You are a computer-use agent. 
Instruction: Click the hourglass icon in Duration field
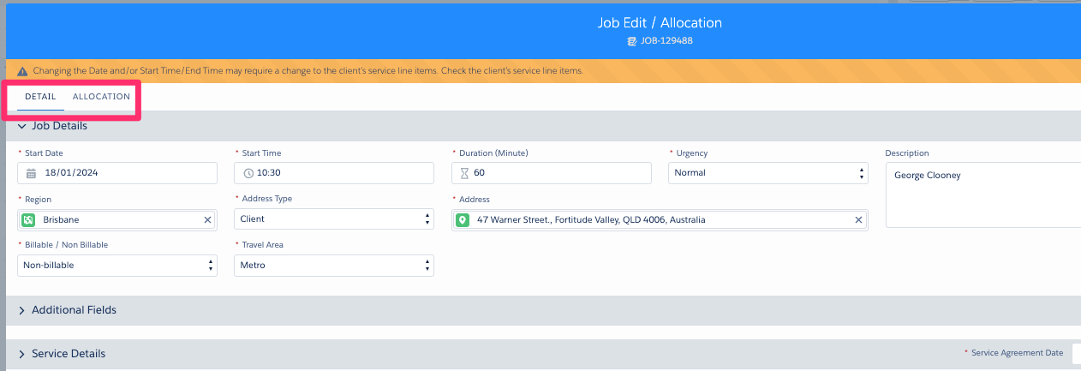pyautogui.click(x=465, y=173)
